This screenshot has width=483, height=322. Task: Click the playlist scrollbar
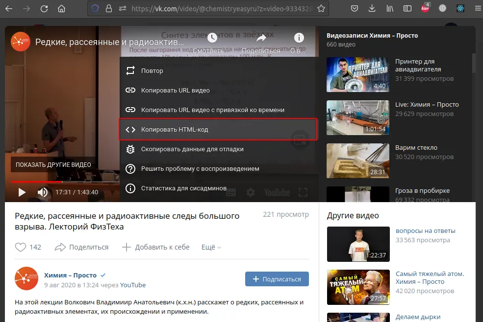(474, 63)
